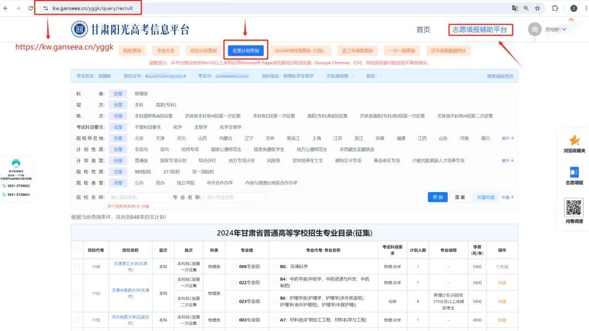Open the browser translate icon
Screen dimensions: 589x331
(x=514, y=9)
